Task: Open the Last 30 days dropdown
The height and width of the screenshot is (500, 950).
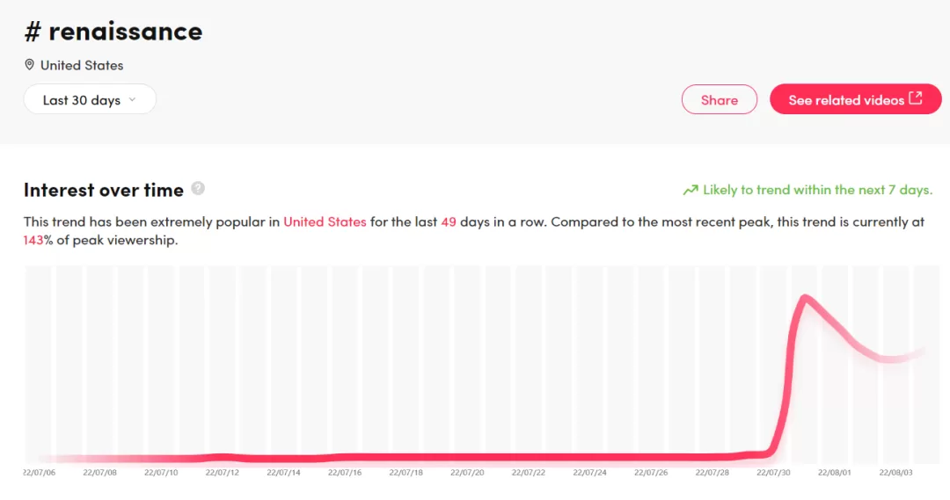Action: coord(90,100)
